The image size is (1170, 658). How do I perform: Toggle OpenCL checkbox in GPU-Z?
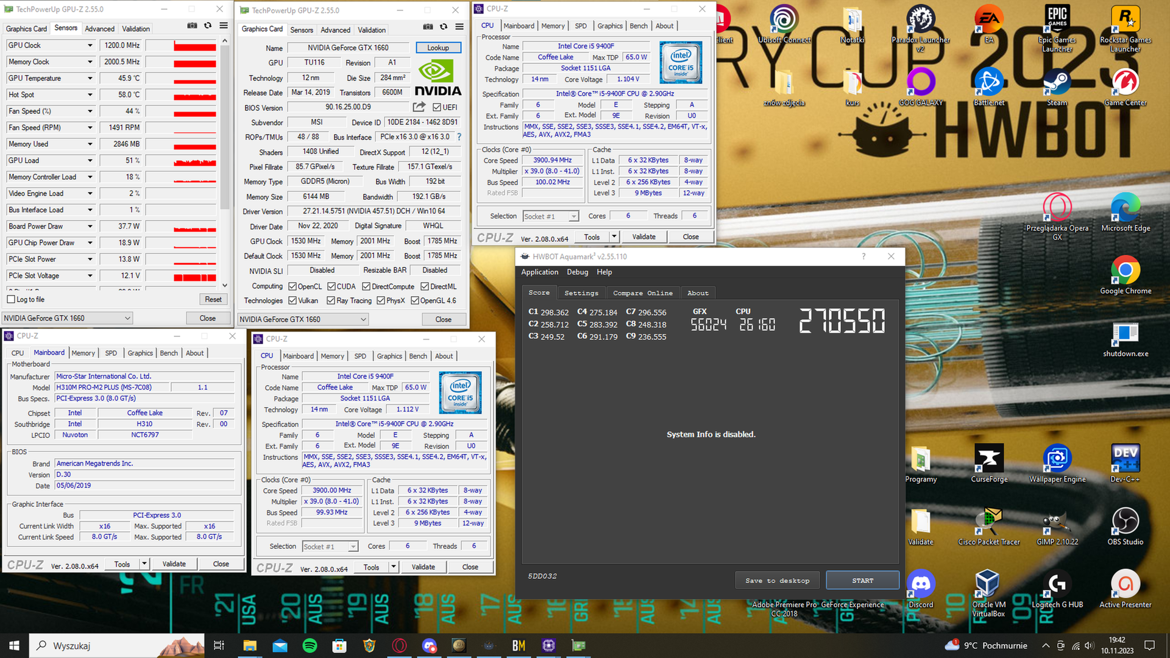point(292,286)
